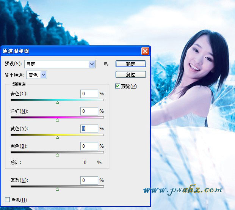235x210 pixels.
Task: Open the 输出通道 output channel dropdown
Action: click(x=44, y=75)
